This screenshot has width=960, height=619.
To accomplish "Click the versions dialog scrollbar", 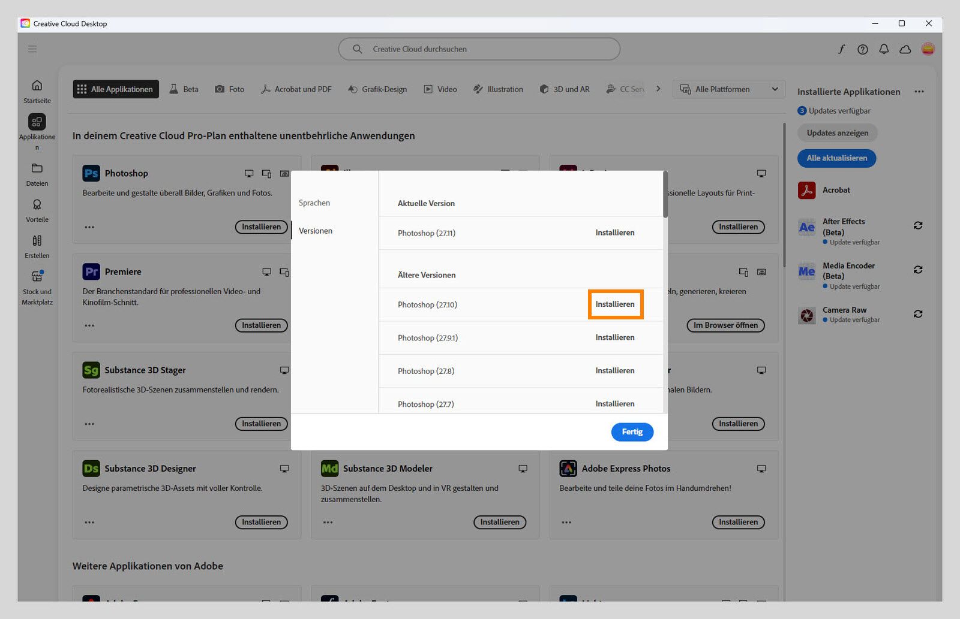I will 665,195.
